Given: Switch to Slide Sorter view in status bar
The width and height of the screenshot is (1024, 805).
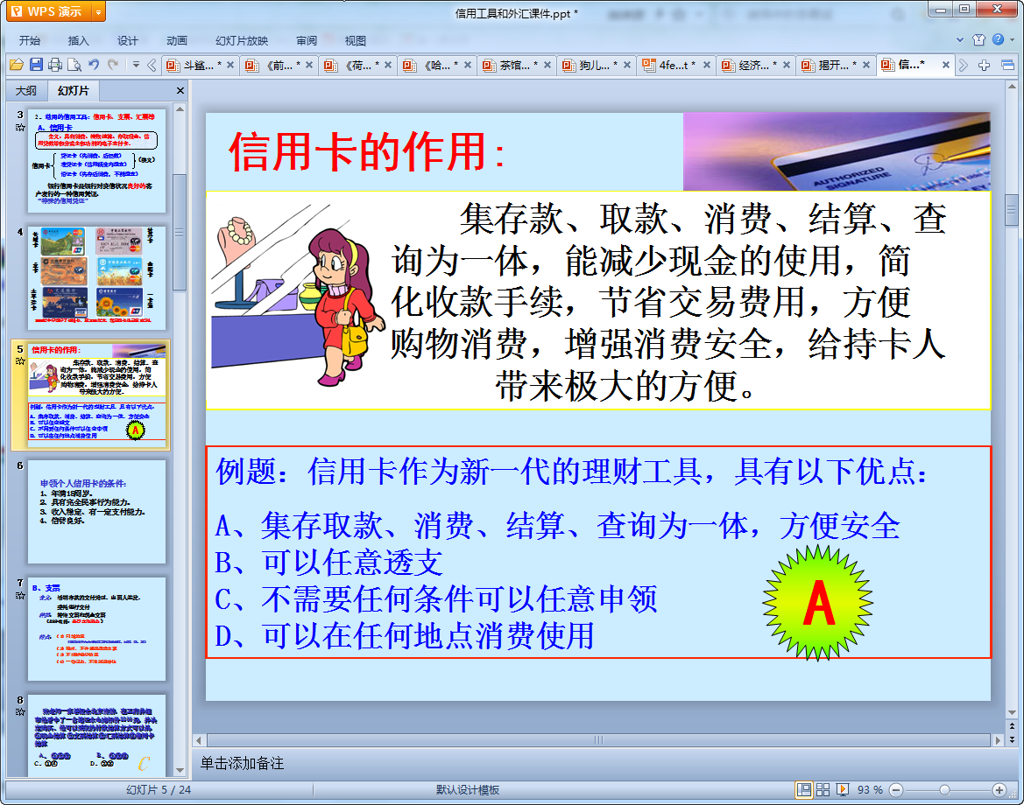Looking at the screenshot, I should tap(823, 788).
